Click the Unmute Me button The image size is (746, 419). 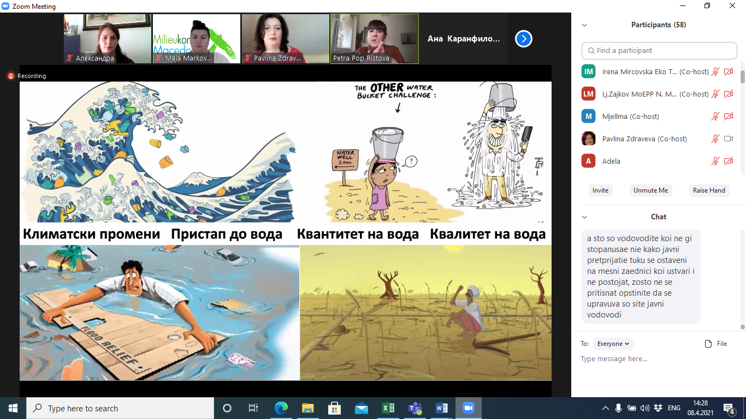pyautogui.click(x=650, y=190)
